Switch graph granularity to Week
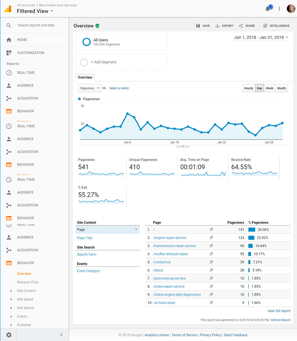The image size is (297, 341). pos(269,88)
